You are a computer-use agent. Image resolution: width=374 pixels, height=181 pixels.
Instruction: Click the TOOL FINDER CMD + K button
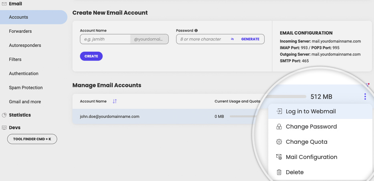(32, 139)
